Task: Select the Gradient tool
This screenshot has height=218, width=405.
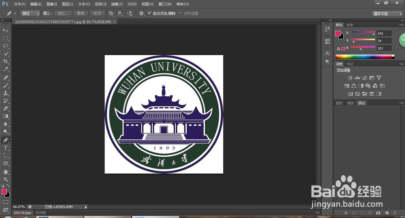Action: pos(5,116)
